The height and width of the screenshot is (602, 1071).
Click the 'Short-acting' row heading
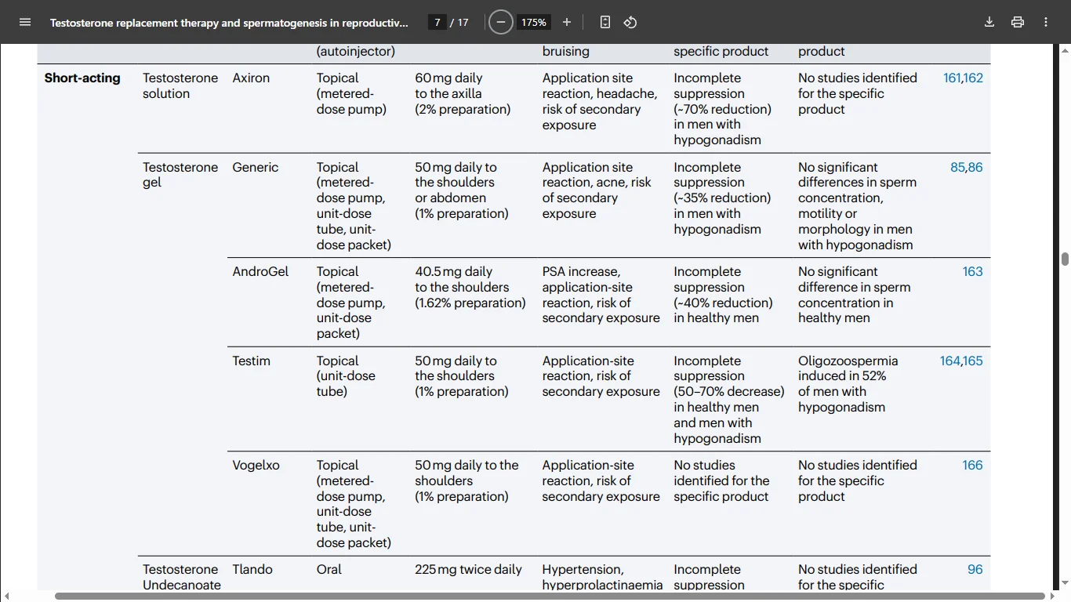pyautogui.click(x=82, y=78)
